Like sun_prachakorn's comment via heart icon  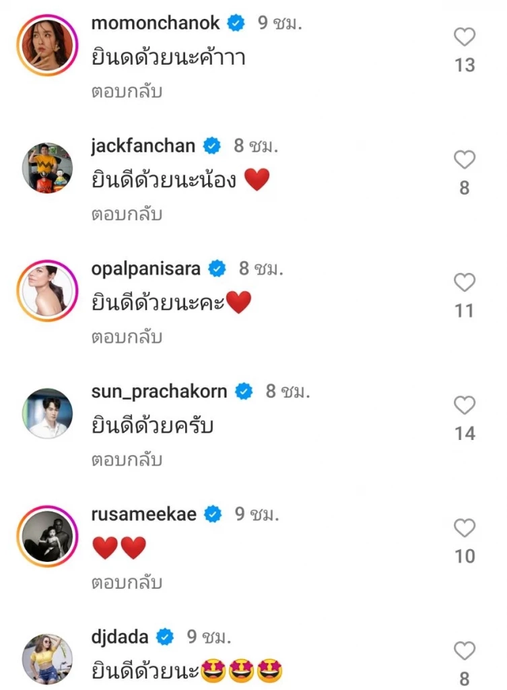[463, 405]
